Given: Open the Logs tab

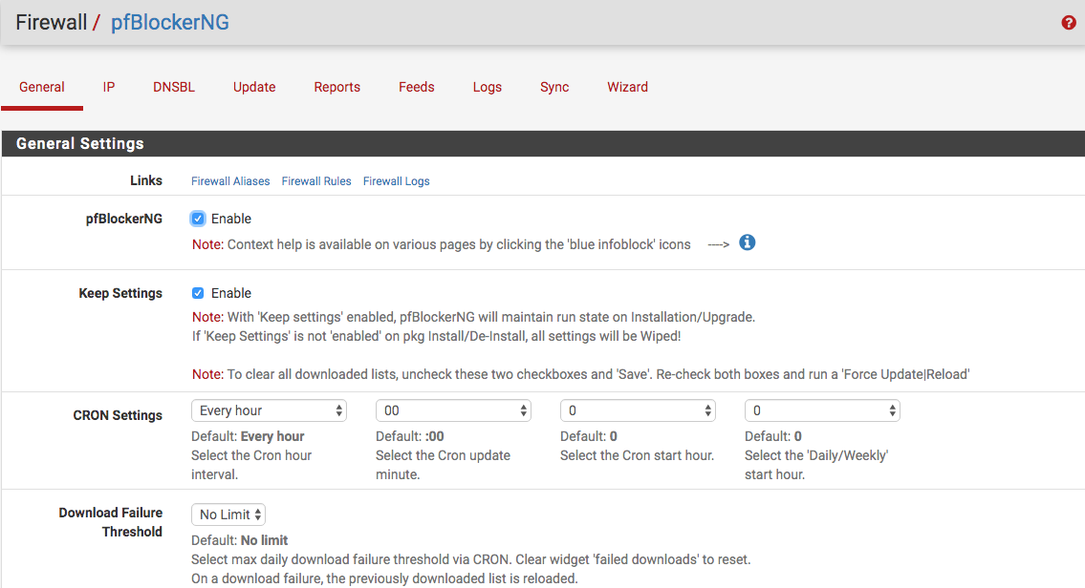Looking at the screenshot, I should pyautogui.click(x=488, y=87).
